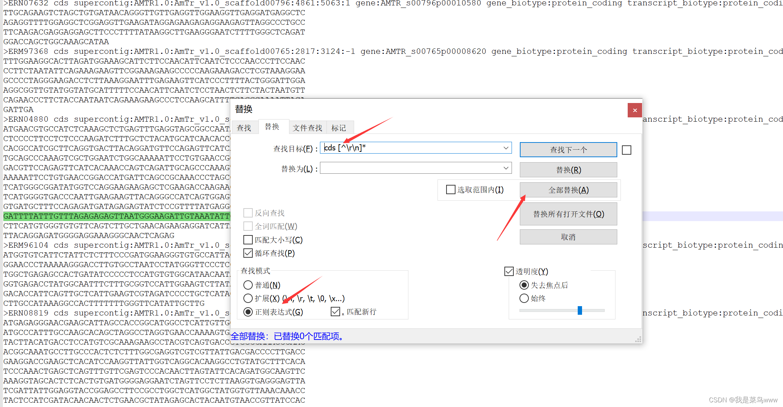The height and width of the screenshot is (407, 783).
Task: Enable 匹配大小写 checkbox
Action: click(x=248, y=240)
